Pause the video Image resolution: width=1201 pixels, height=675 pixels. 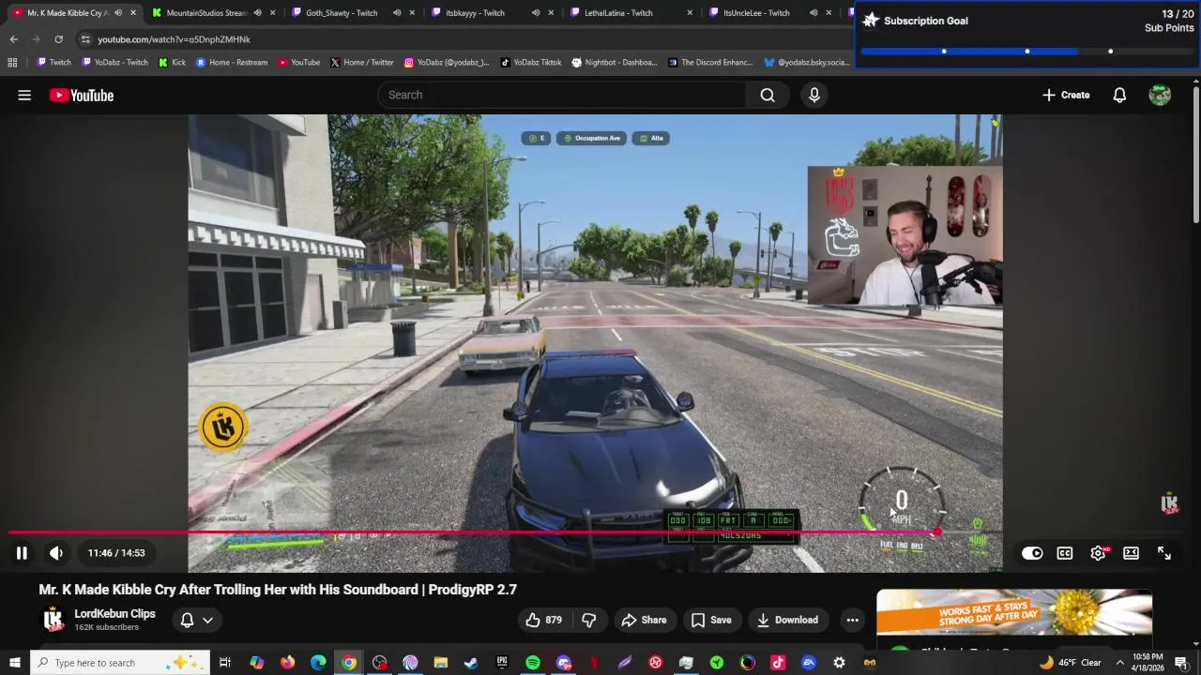tap(22, 553)
